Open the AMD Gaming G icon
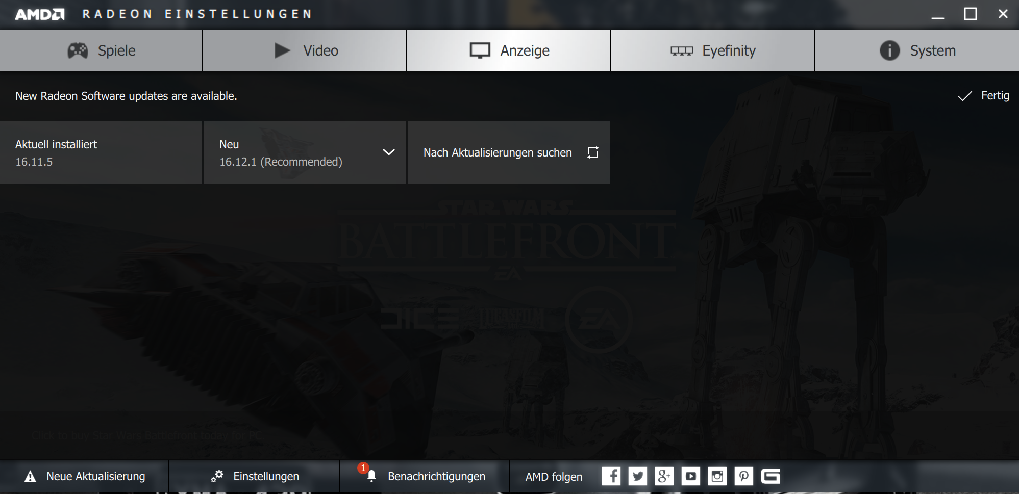 [x=771, y=476]
